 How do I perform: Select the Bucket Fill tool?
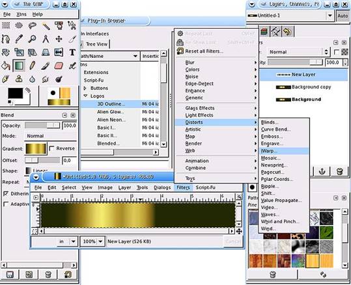pyautogui.click(x=6, y=66)
